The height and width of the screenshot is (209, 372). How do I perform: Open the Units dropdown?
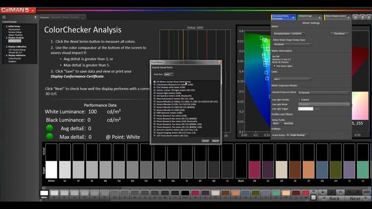click(292, 79)
